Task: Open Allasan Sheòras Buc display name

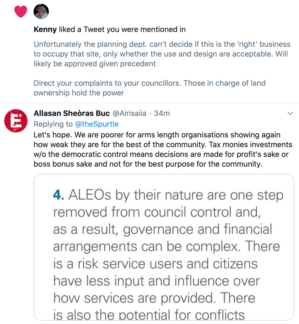Action: coord(72,113)
